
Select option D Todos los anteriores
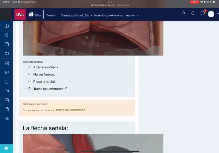(25, 89)
